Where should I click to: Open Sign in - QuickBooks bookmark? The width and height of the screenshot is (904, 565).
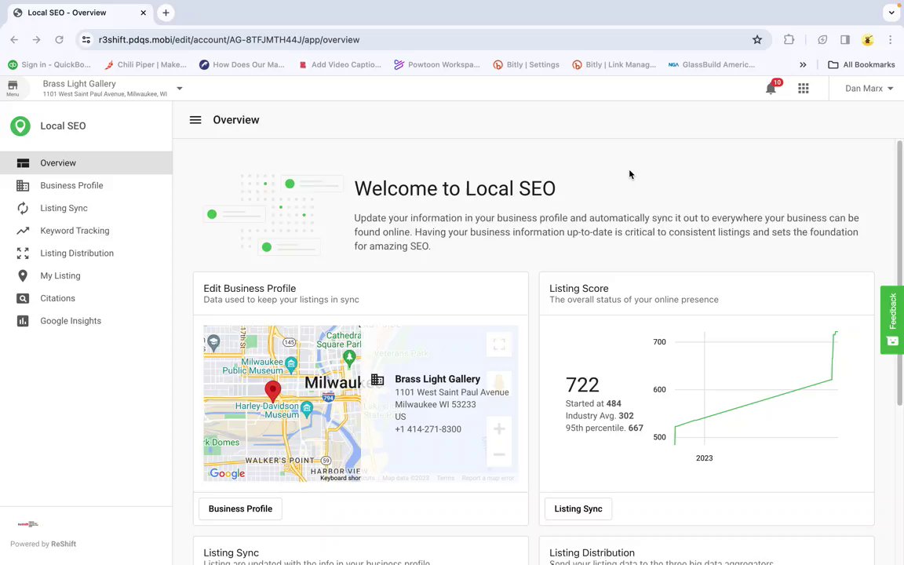click(49, 64)
